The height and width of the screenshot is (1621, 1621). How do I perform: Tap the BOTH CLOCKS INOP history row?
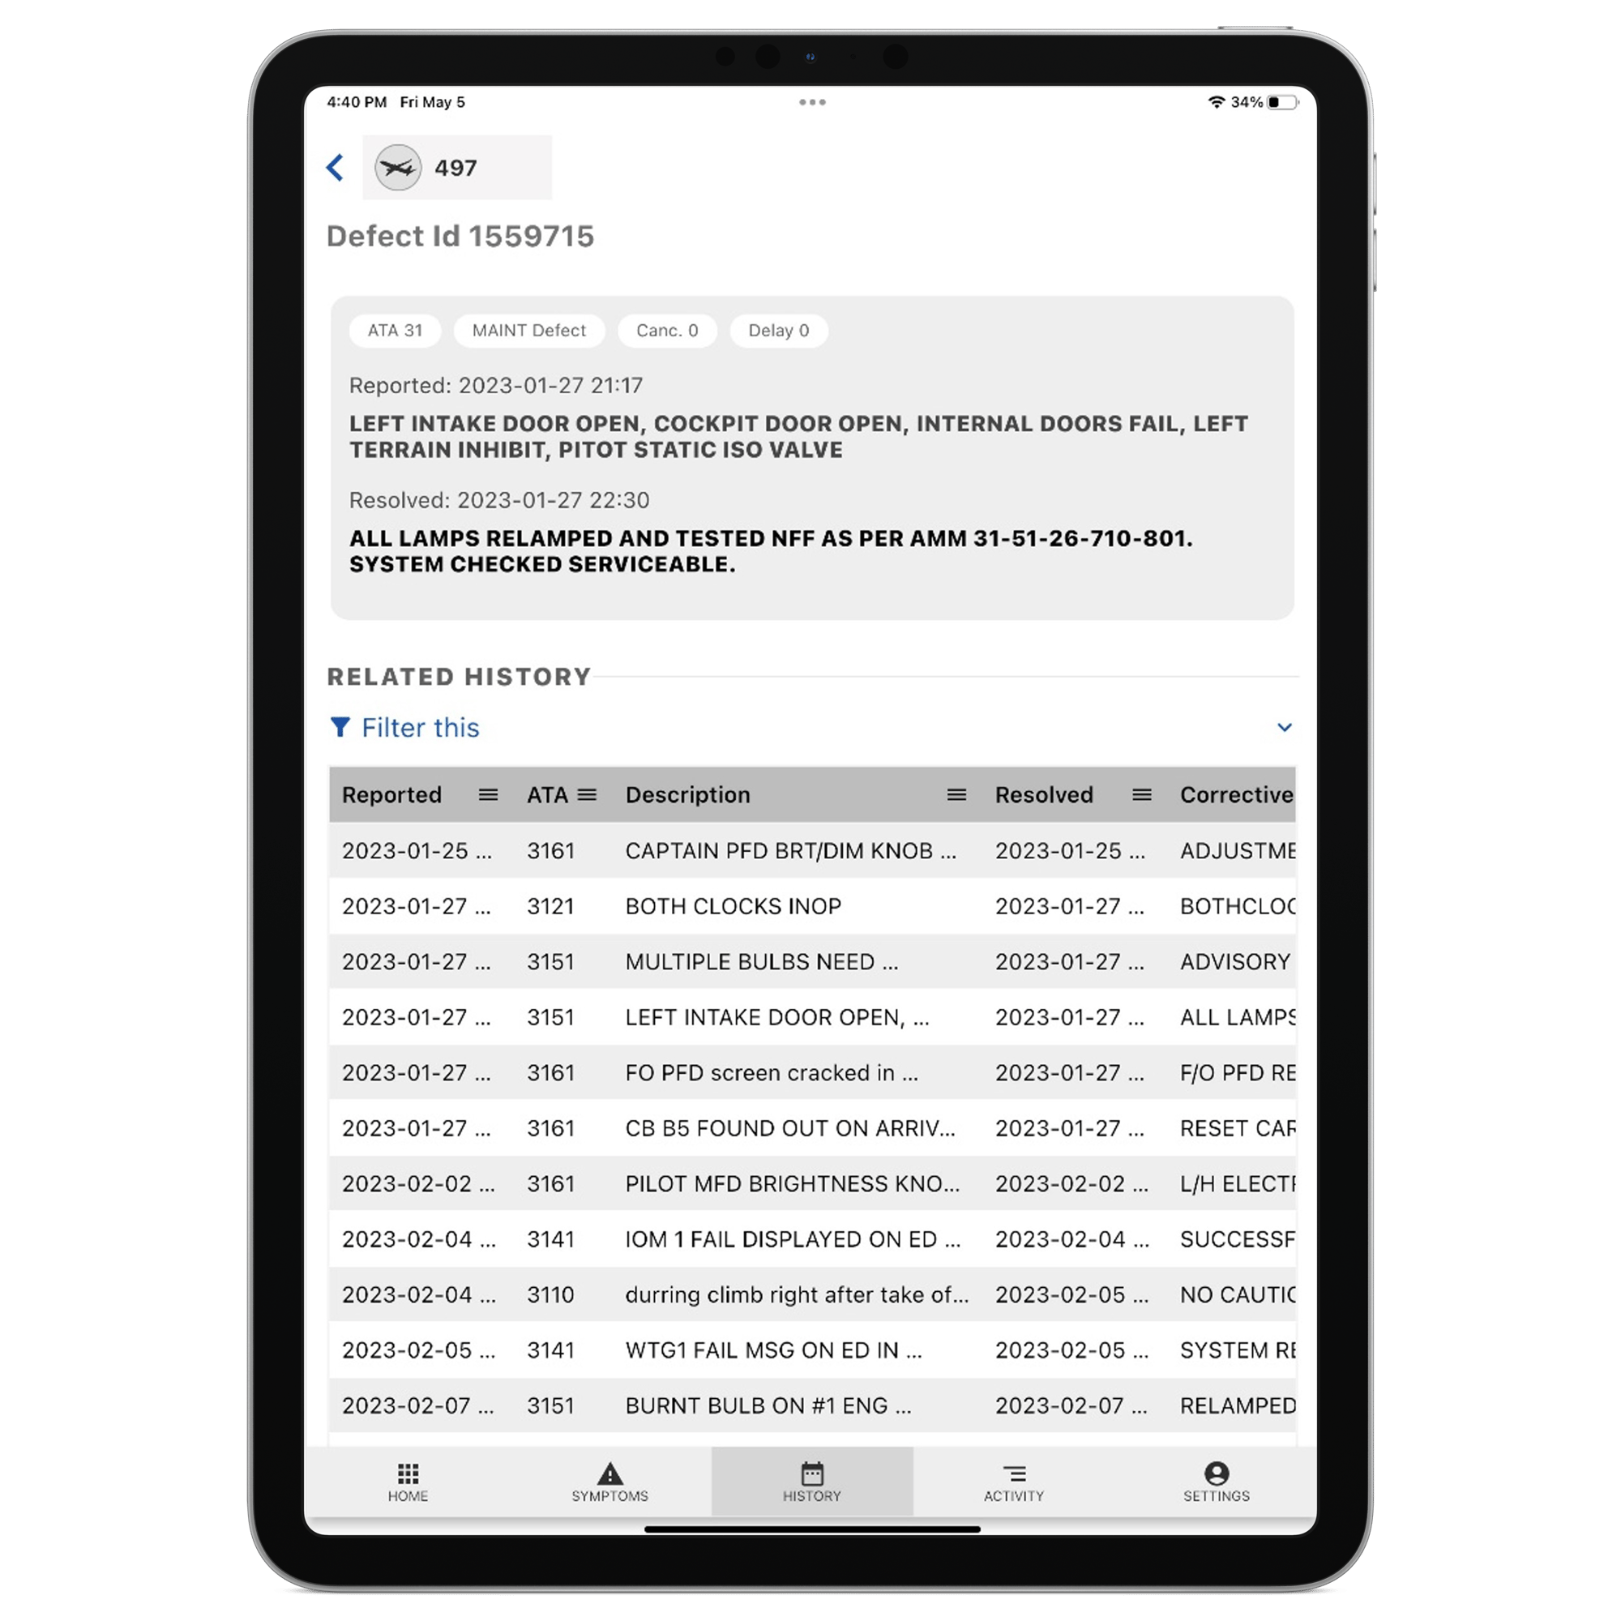point(810,905)
